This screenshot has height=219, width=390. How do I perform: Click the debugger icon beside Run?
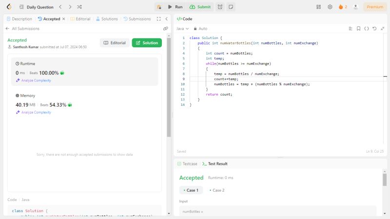159,7
